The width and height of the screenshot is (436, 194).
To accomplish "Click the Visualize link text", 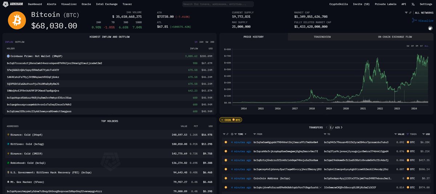I will pyautogui.click(x=425, y=21).
